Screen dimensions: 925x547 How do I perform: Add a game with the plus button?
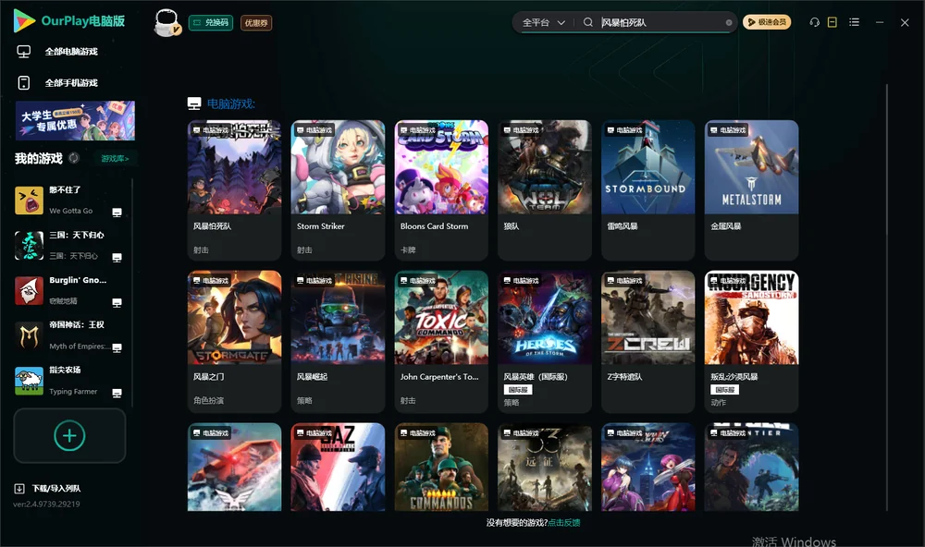pyautogui.click(x=69, y=435)
